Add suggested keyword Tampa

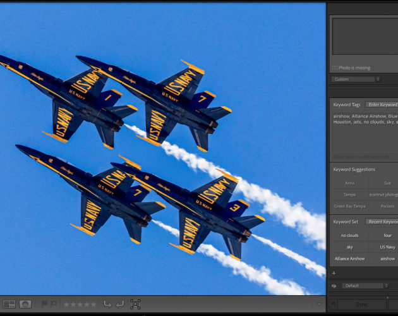click(x=349, y=195)
